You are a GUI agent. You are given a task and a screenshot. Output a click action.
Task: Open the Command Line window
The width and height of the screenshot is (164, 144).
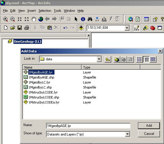[x=160, y=28]
